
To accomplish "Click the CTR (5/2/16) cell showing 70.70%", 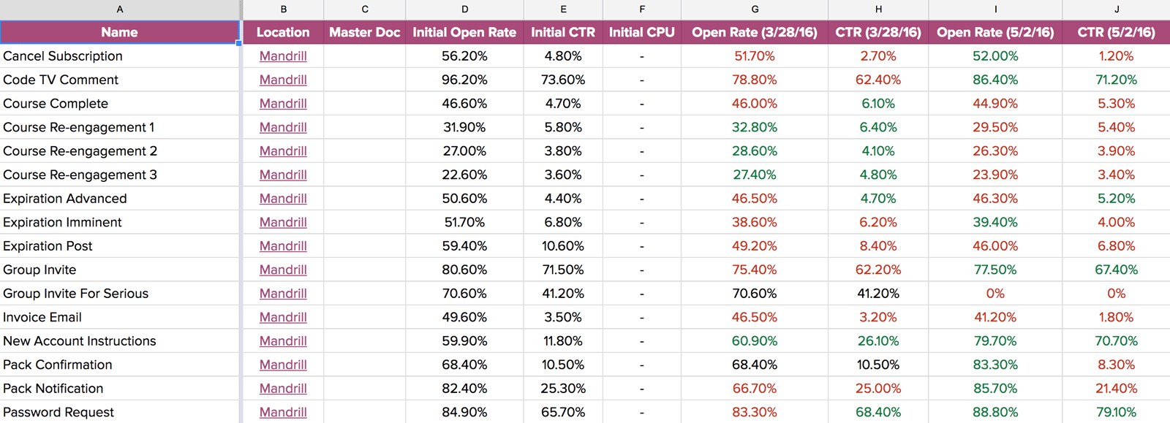I will (x=1116, y=341).
